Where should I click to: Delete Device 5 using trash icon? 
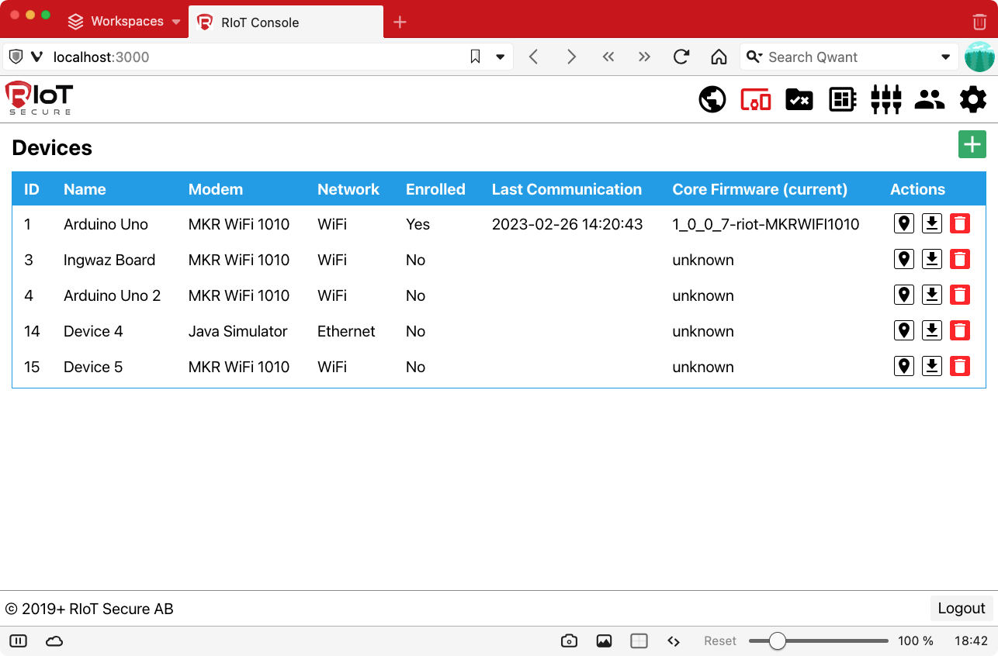tap(960, 367)
